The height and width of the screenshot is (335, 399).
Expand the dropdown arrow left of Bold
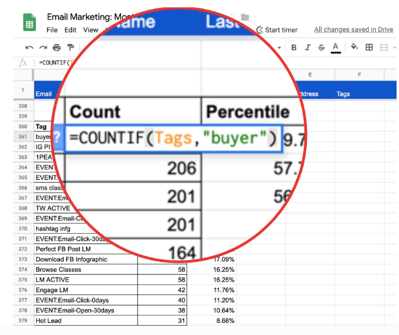279,48
